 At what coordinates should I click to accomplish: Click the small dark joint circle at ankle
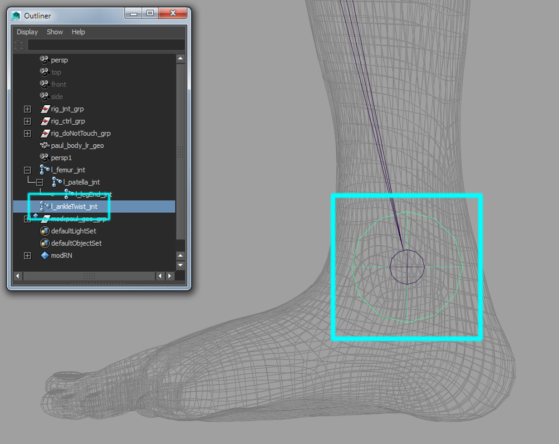[x=407, y=267]
